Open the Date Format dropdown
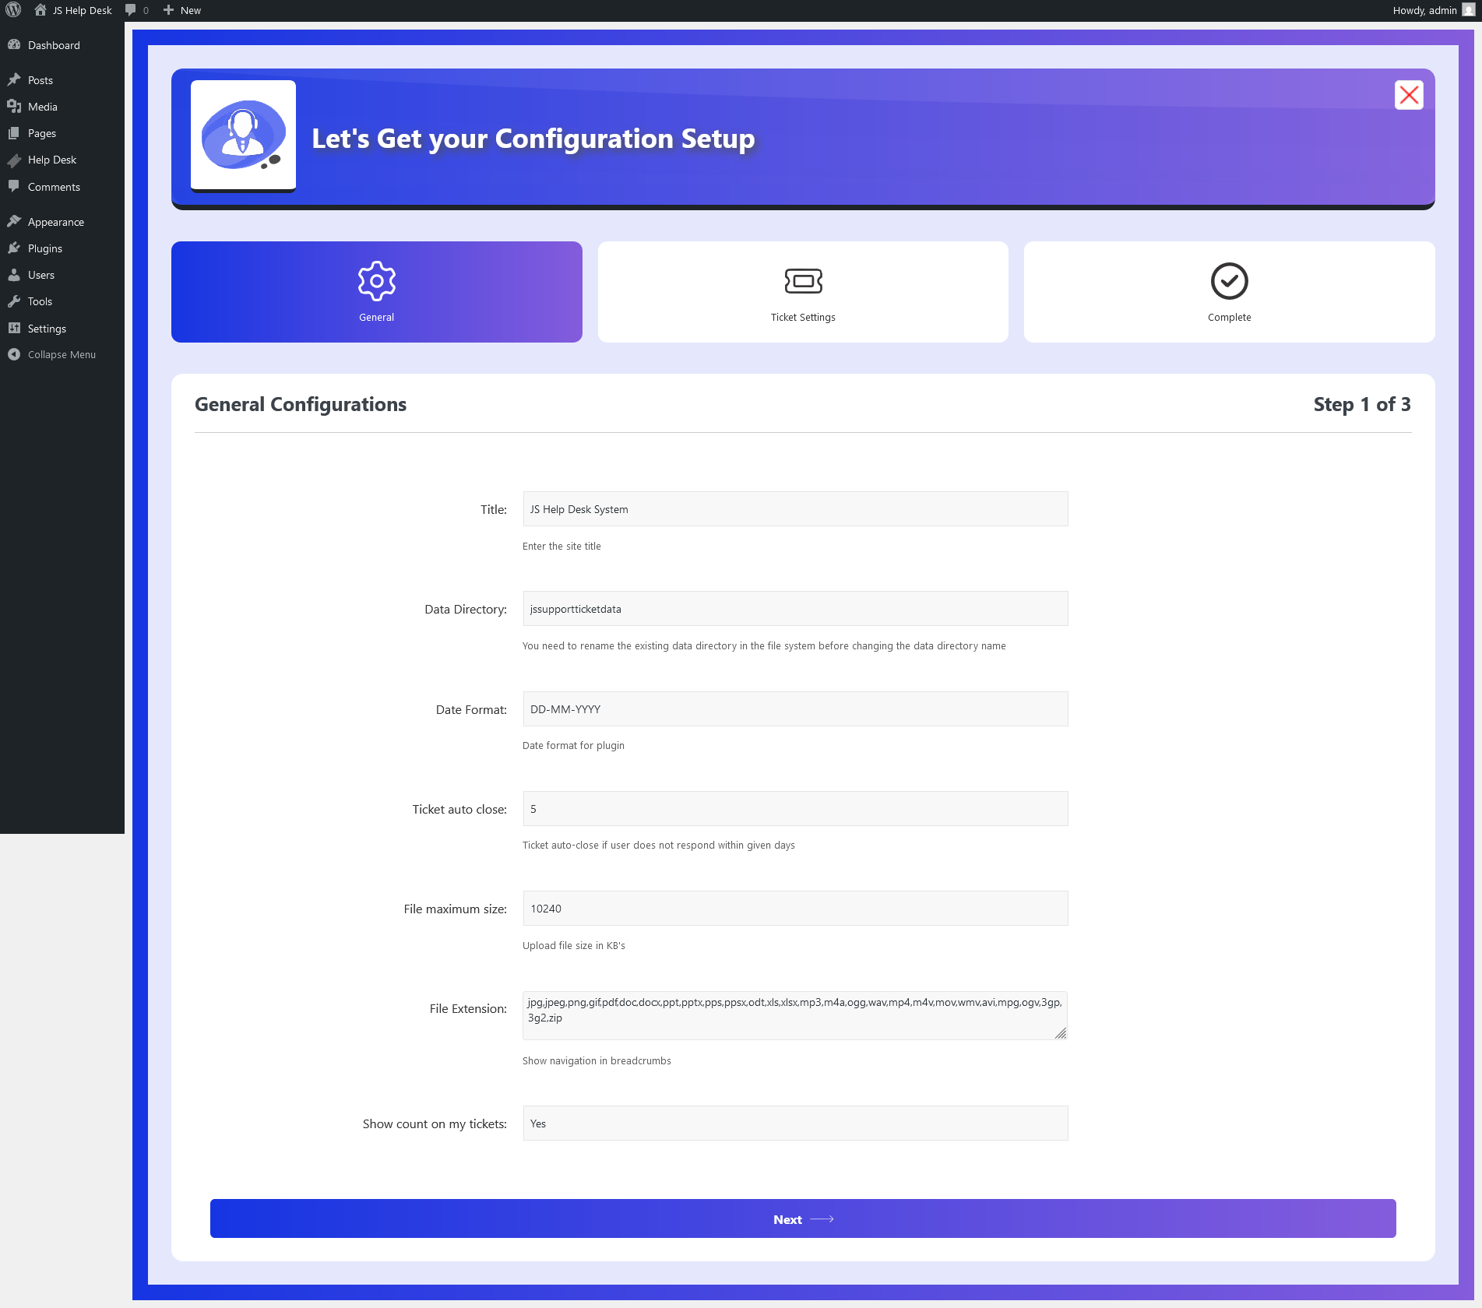Image resolution: width=1482 pixels, height=1308 pixels. coord(794,709)
